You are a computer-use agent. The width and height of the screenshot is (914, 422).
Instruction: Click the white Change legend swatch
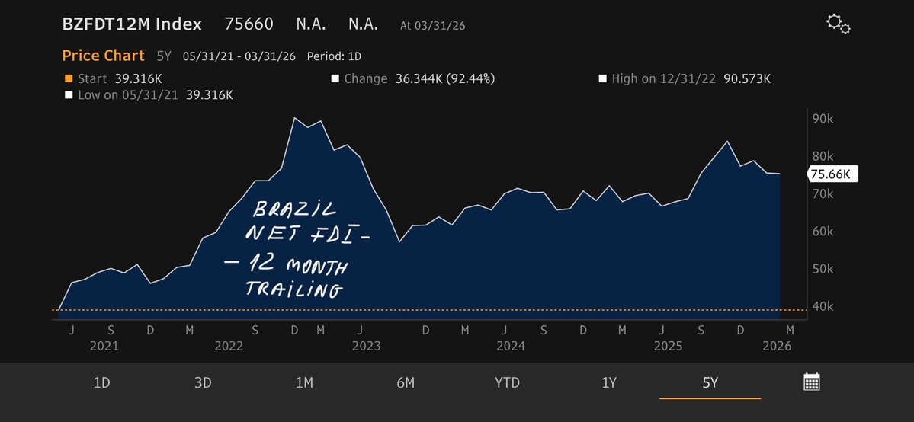(335, 78)
